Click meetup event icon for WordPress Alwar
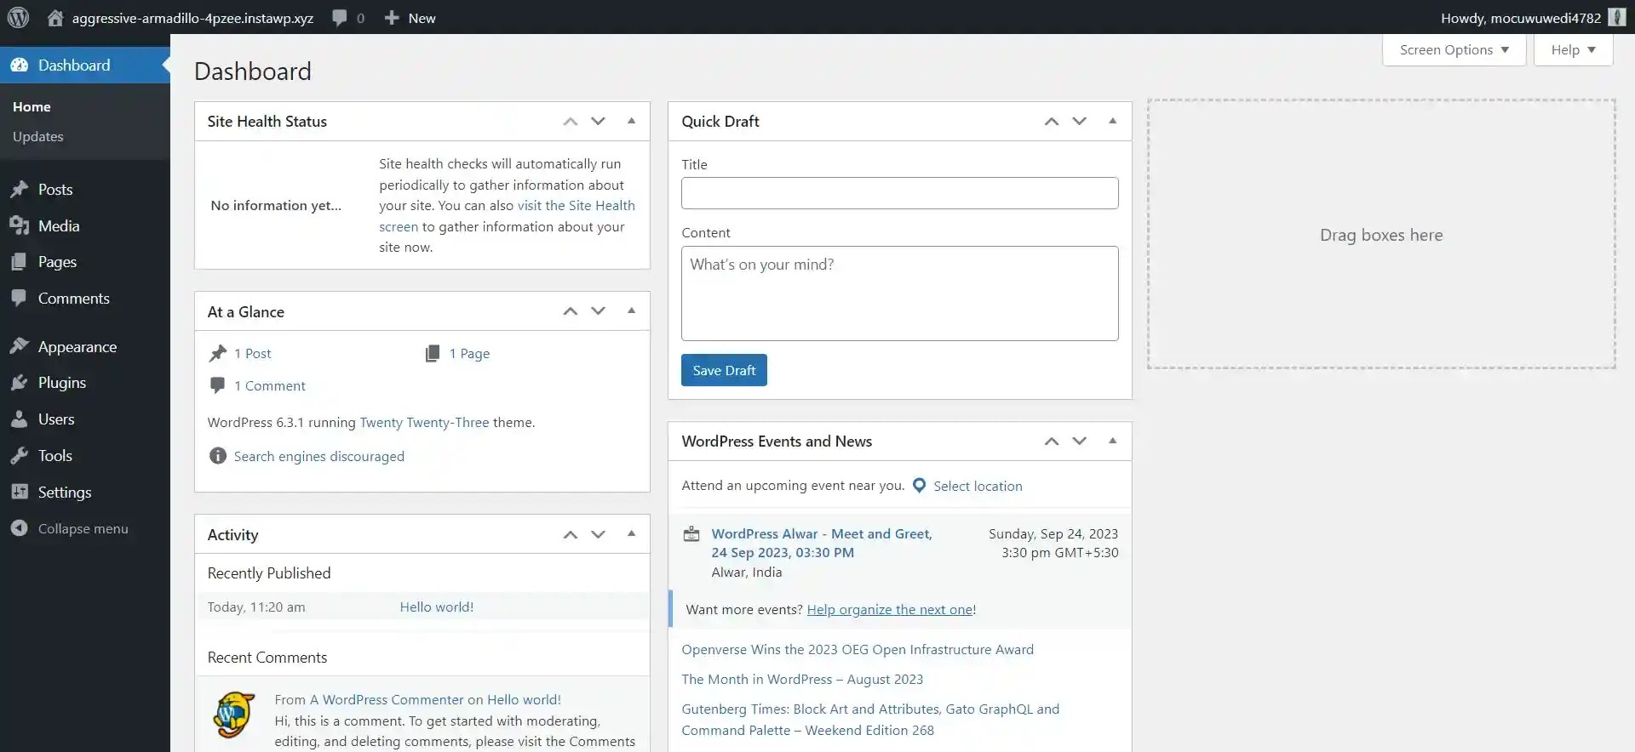 click(x=691, y=534)
